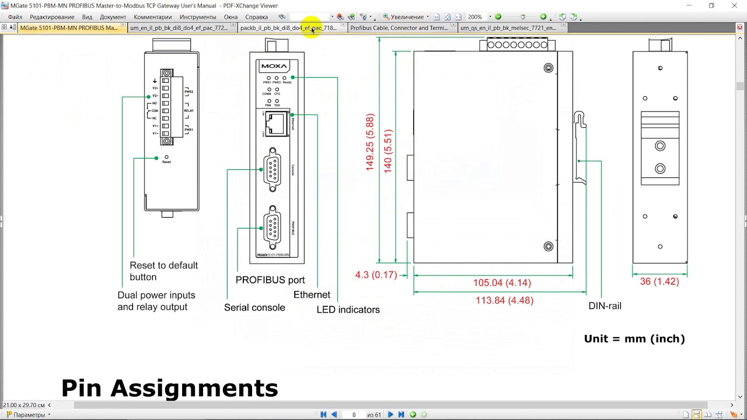Select continuous page layout icon
Screen dimensions: 747x420
[x=697, y=415]
